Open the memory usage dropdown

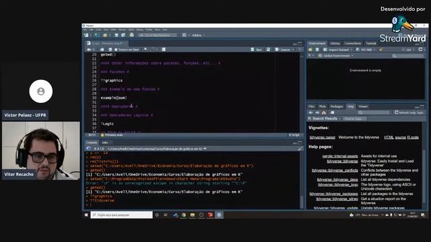(366, 50)
